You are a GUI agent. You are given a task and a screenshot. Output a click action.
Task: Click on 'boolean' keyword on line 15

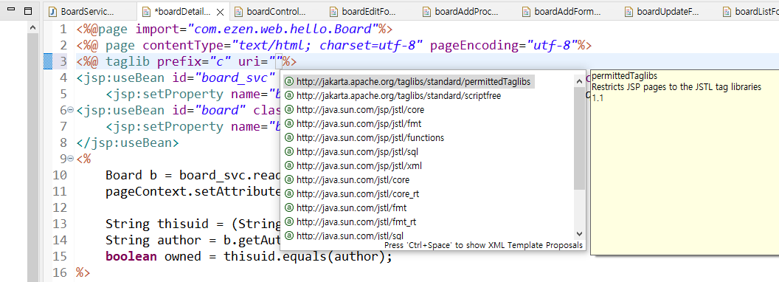131,257
